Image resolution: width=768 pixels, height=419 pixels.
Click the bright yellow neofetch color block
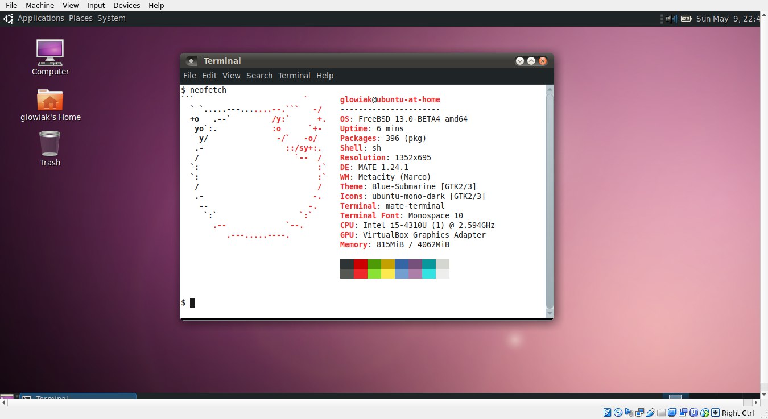(388, 273)
